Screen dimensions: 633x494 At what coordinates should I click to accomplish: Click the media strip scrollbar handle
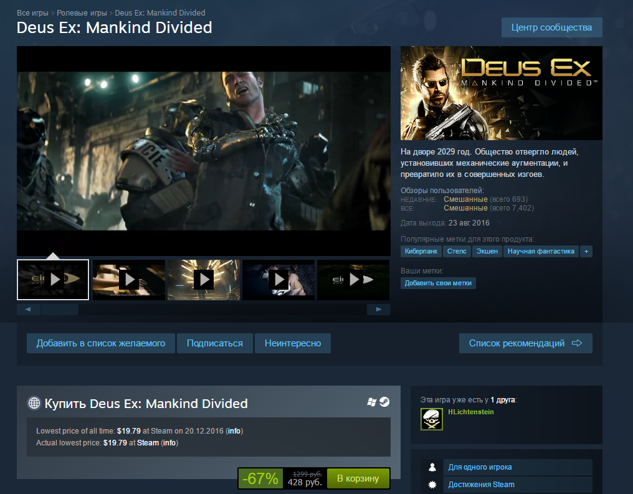[60, 310]
